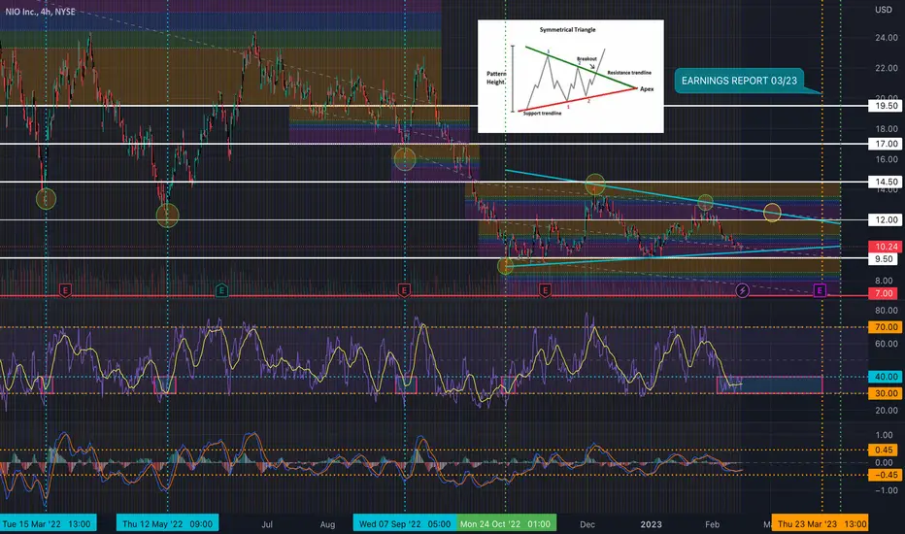Select the red 7.00 price level label
Screen dimensions: 905x534
886,293
